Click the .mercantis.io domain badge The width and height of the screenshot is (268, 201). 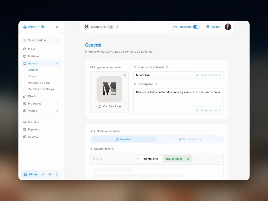pos(178,159)
